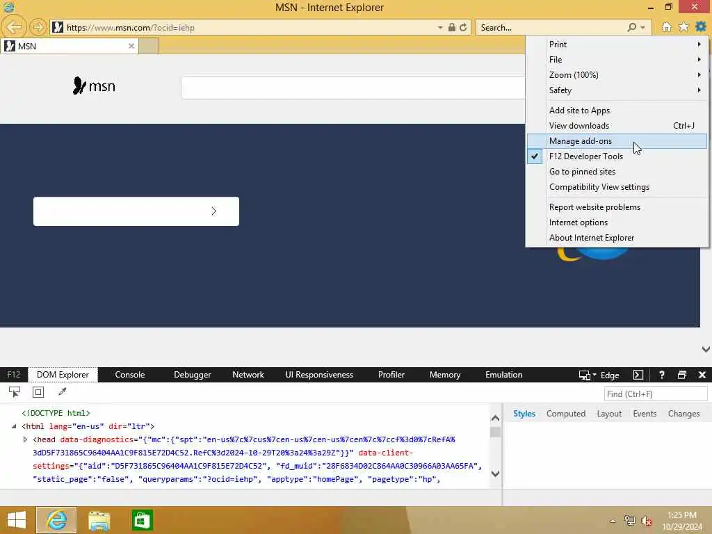Viewport: 712px width, 534px height.
Task: Expand the head node in DOM tree
Action: coord(25,439)
